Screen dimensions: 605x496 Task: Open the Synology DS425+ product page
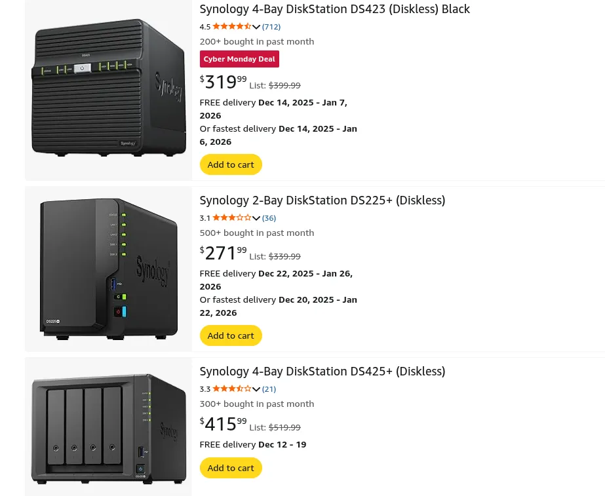pyautogui.click(x=322, y=371)
